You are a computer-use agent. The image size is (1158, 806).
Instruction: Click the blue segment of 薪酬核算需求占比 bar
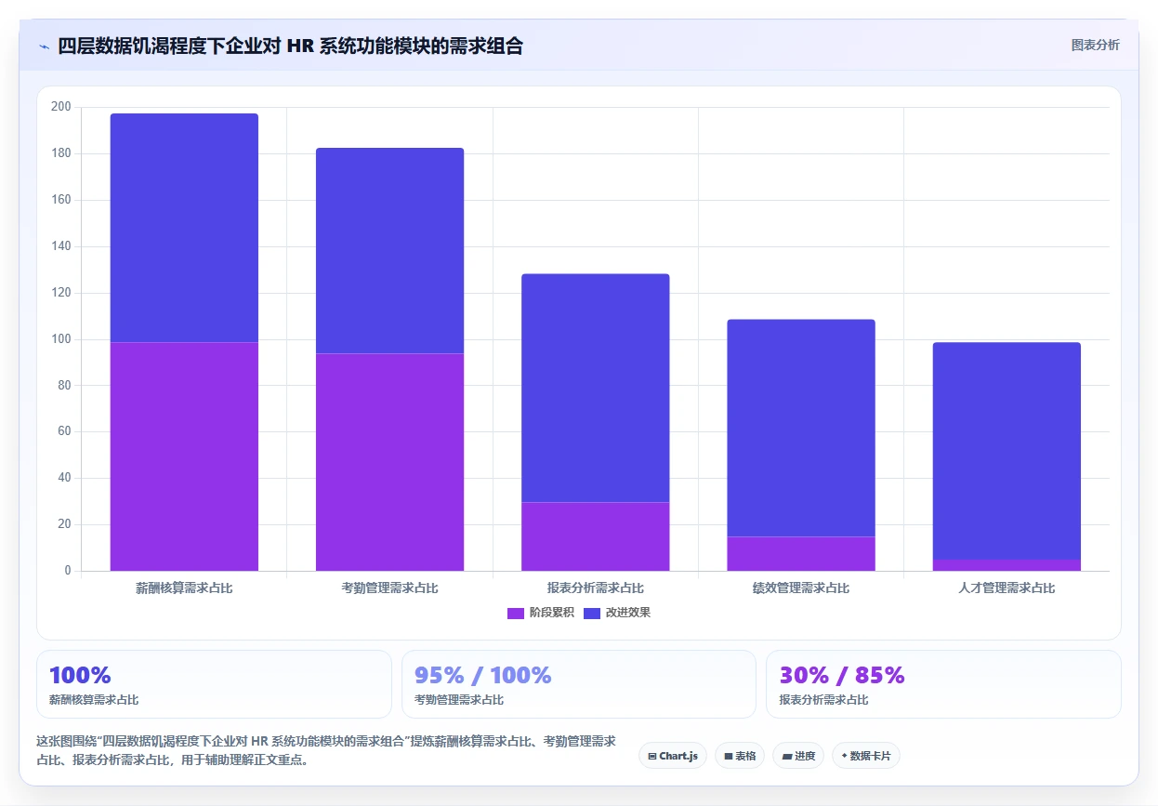pos(184,228)
